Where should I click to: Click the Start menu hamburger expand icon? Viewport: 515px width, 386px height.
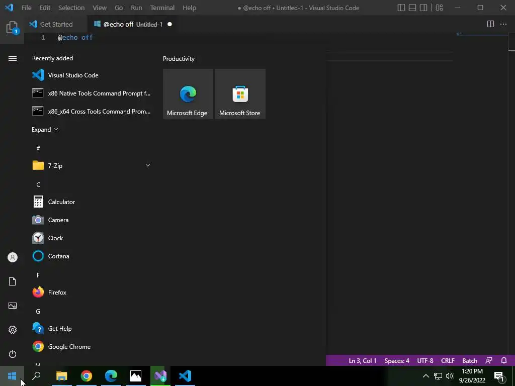(x=13, y=58)
